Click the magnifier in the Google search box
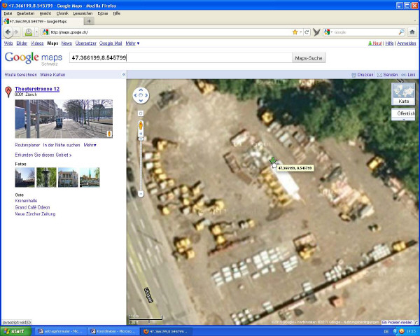Viewport: 420px width, 336px height. [401, 32]
